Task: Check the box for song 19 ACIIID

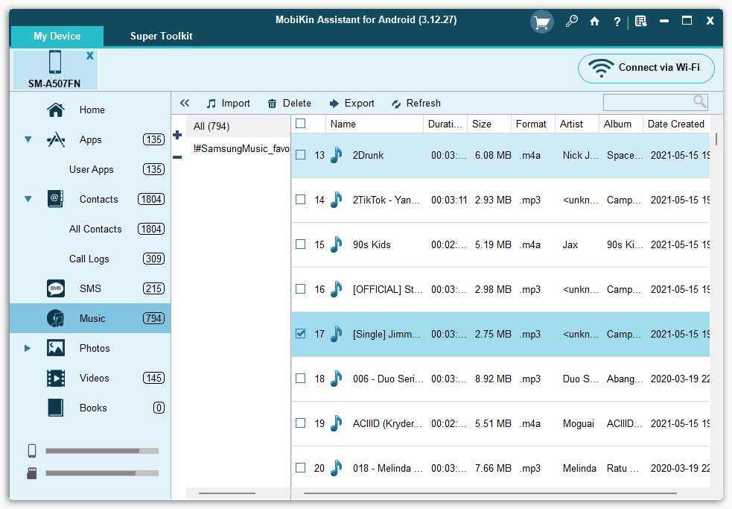Action: pos(301,423)
